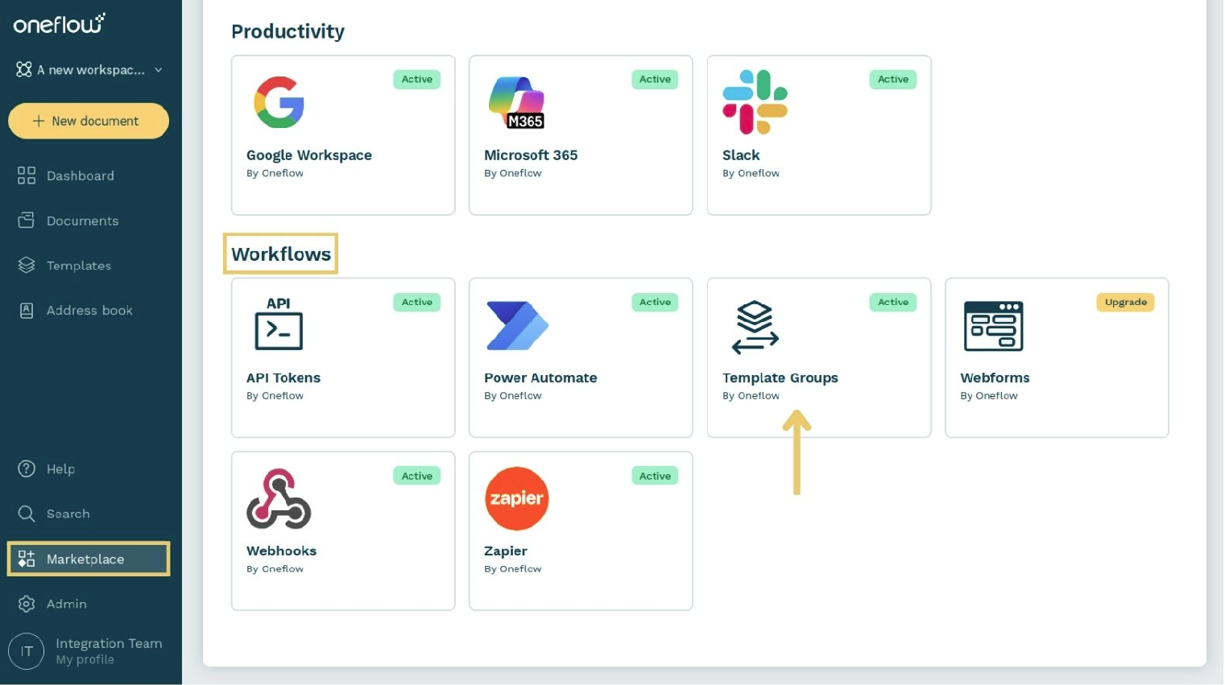The height and width of the screenshot is (685, 1225).
Task: Click the Microsoft 365 logo
Action: pyautogui.click(x=517, y=102)
